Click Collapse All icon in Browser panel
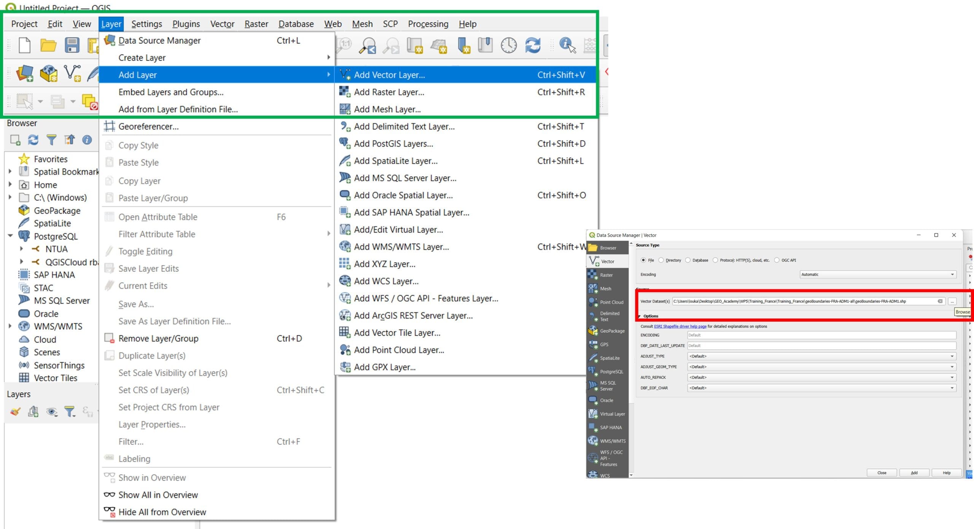Viewport: 974px width, 529px height. click(x=69, y=140)
